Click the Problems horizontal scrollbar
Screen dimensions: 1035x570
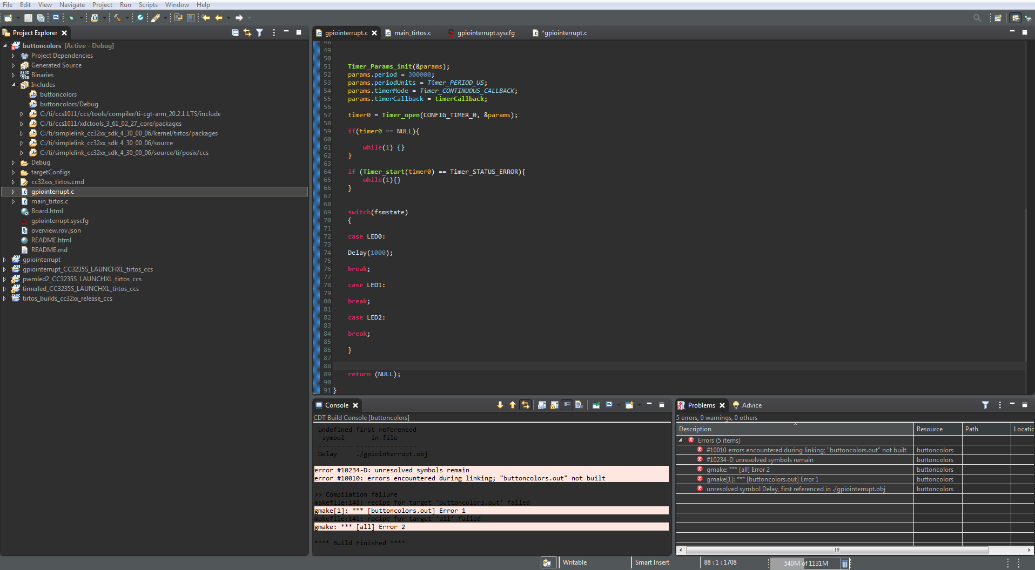pos(836,550)
